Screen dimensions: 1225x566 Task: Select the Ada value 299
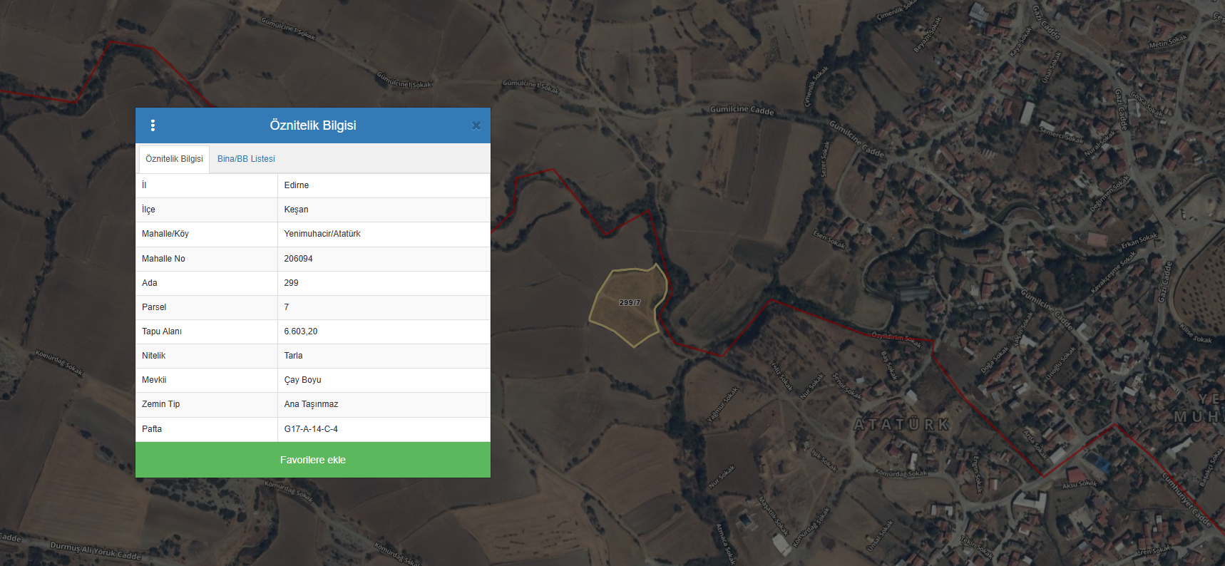[x=291, y=283]
